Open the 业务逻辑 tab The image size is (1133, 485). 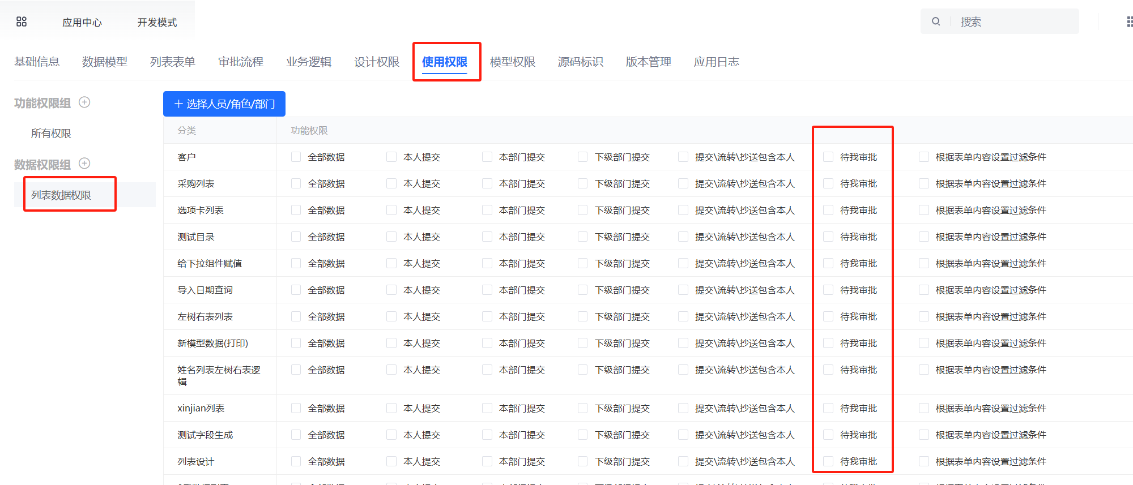(309, 62)
